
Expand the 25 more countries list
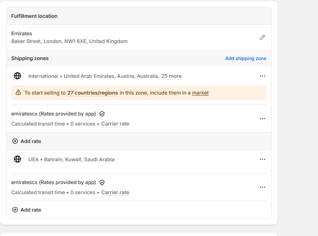click(x=171, y=76)
